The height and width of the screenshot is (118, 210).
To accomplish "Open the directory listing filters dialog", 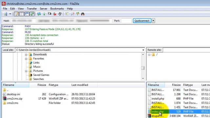I will [x=67, y=14].
